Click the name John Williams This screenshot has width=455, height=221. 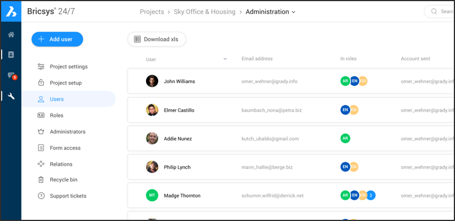pyautogui.click(x=180, y=81)
